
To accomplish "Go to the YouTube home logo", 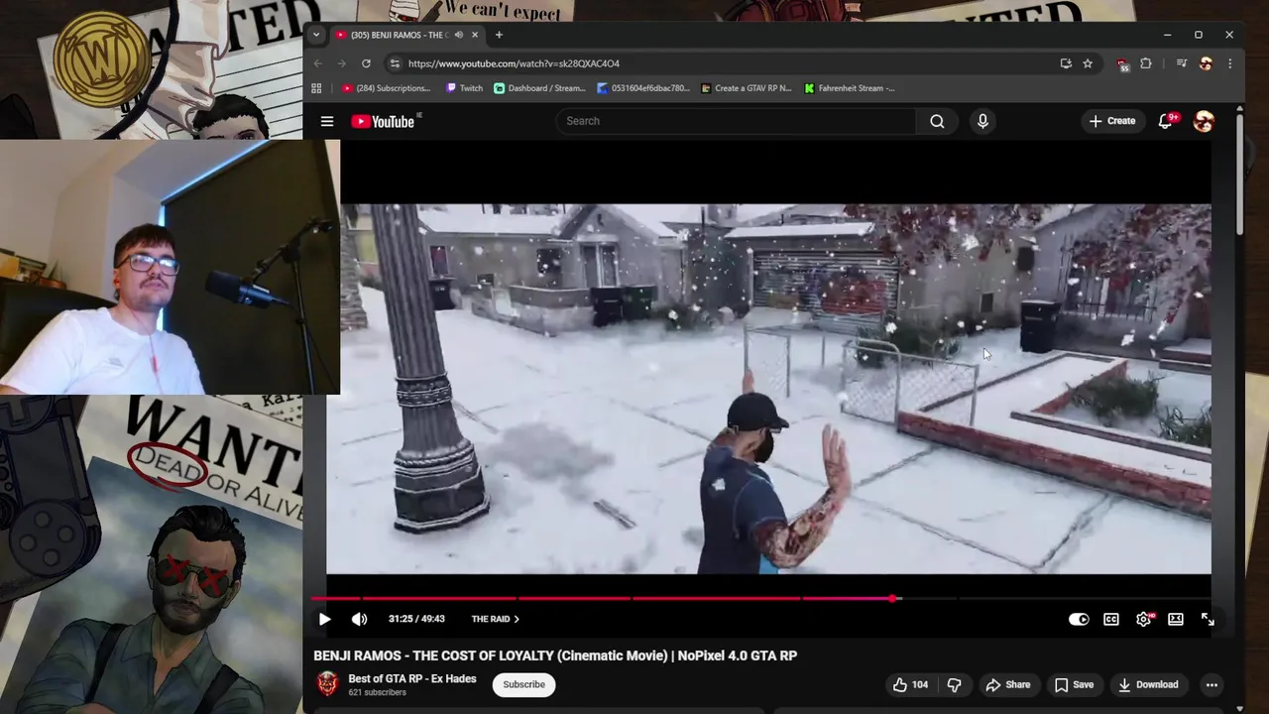I will 386,121.
